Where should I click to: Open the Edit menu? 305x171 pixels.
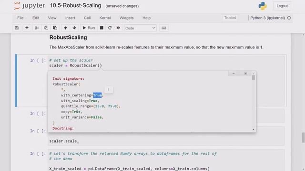36,18
